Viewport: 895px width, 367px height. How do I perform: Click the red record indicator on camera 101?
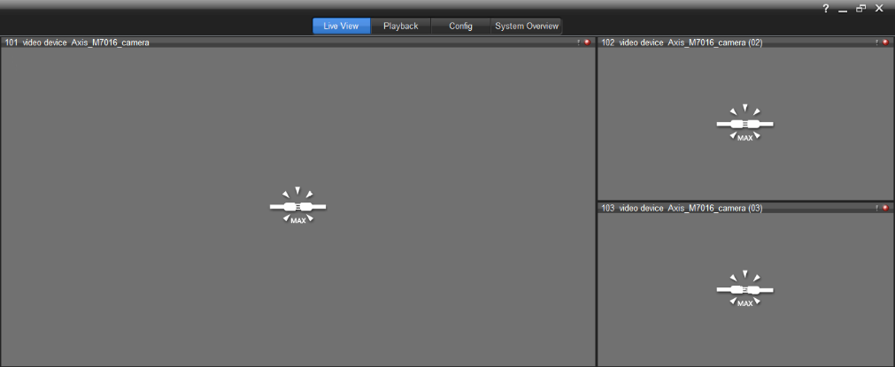586,42
